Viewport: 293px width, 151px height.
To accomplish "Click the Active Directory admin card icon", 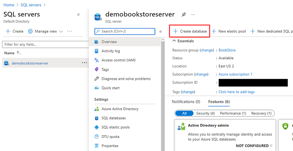I will [x=181, y=127].
